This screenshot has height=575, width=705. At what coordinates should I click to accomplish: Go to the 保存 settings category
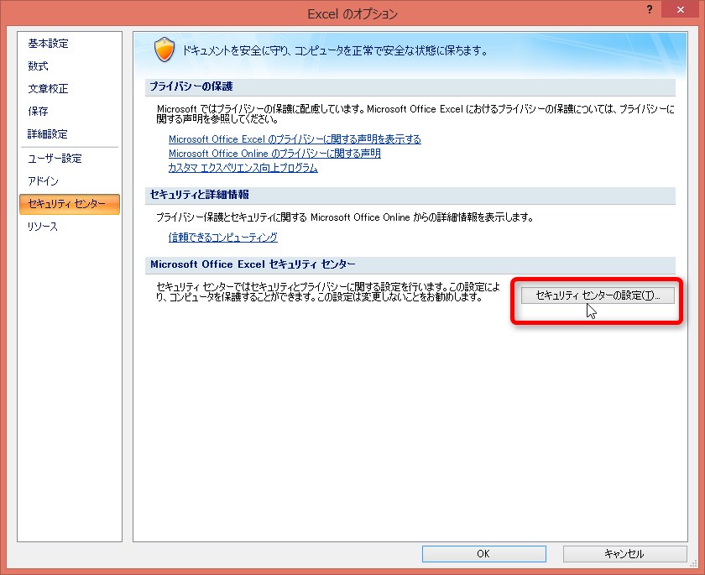pyautogui.click(x=39, y=111)
